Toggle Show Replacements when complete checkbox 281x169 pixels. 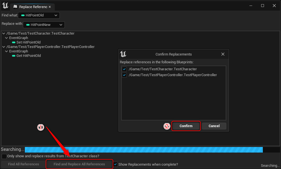pos(115,164)
